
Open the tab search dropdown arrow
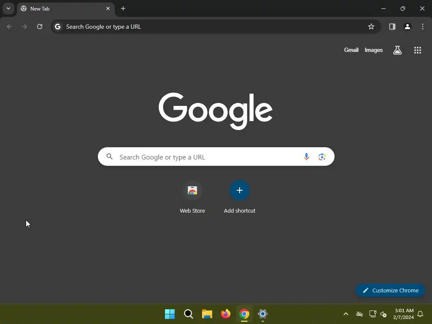click(x=8, y=8)
